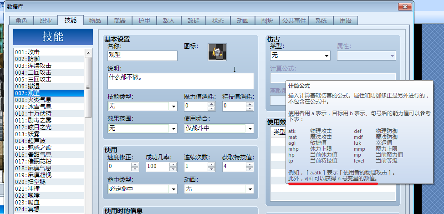Screen dimensions: 444x214
Task: Increase 连续次数 with up arrow
Action: [211, 164]
